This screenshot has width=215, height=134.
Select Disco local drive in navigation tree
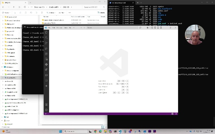pos(11,78)
